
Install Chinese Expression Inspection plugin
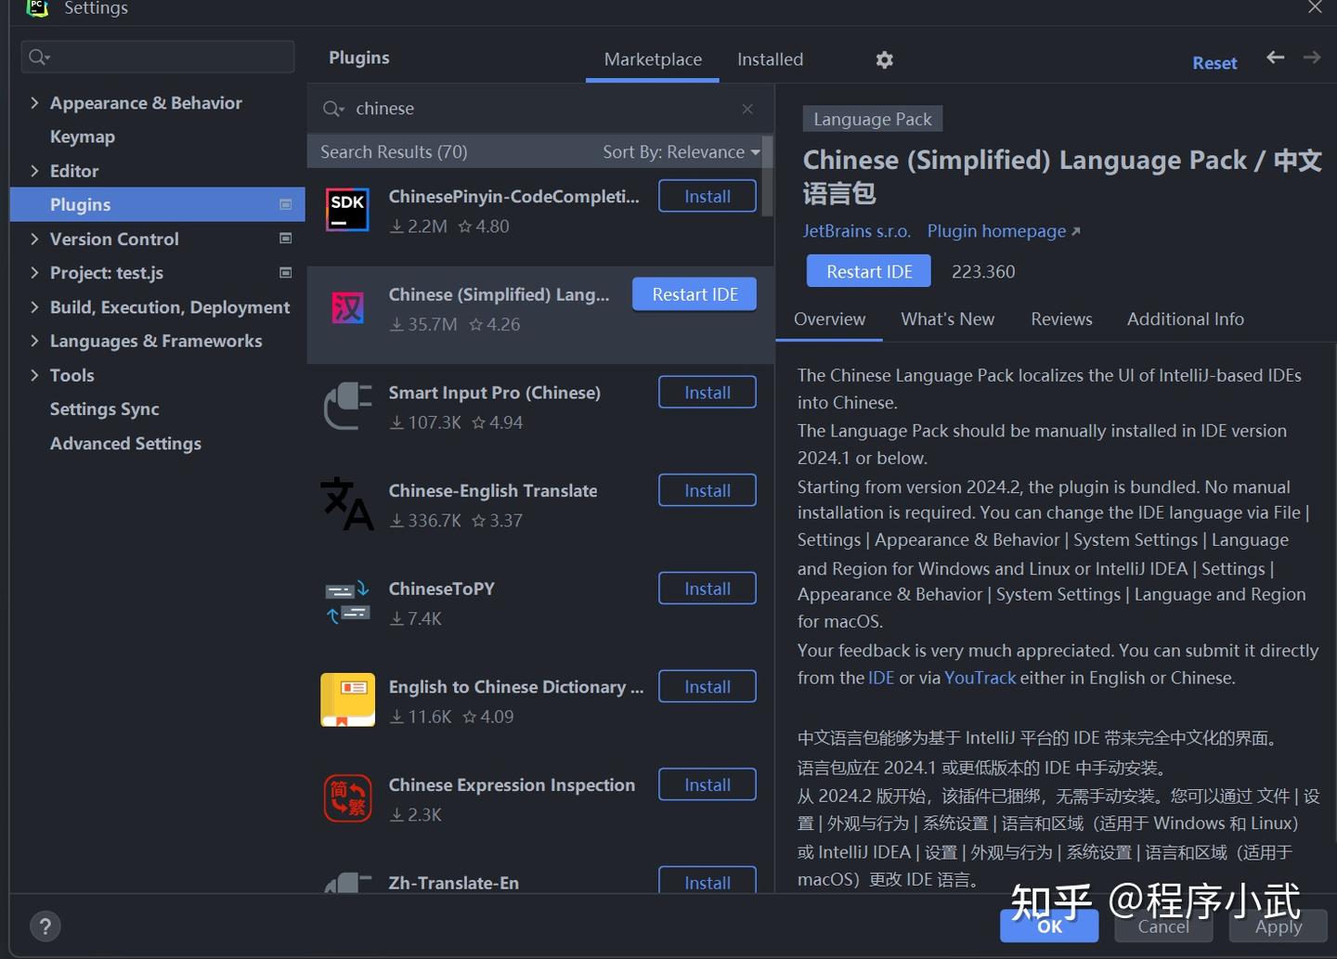(x=707, y=784)
